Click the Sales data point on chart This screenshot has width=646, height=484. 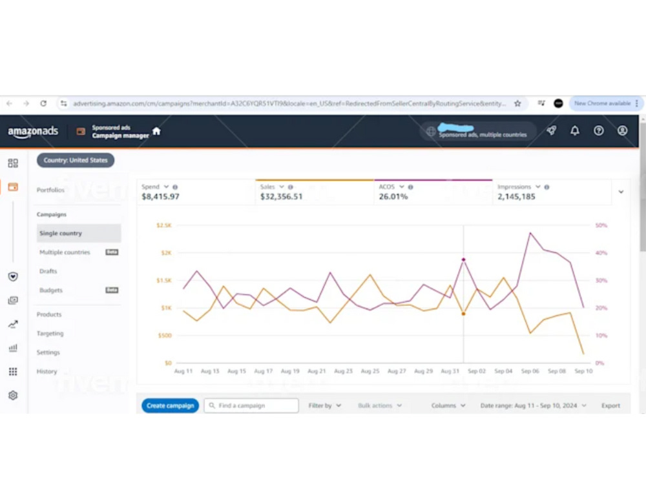[463, 314]
